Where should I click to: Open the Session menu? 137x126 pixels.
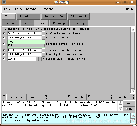32,9
